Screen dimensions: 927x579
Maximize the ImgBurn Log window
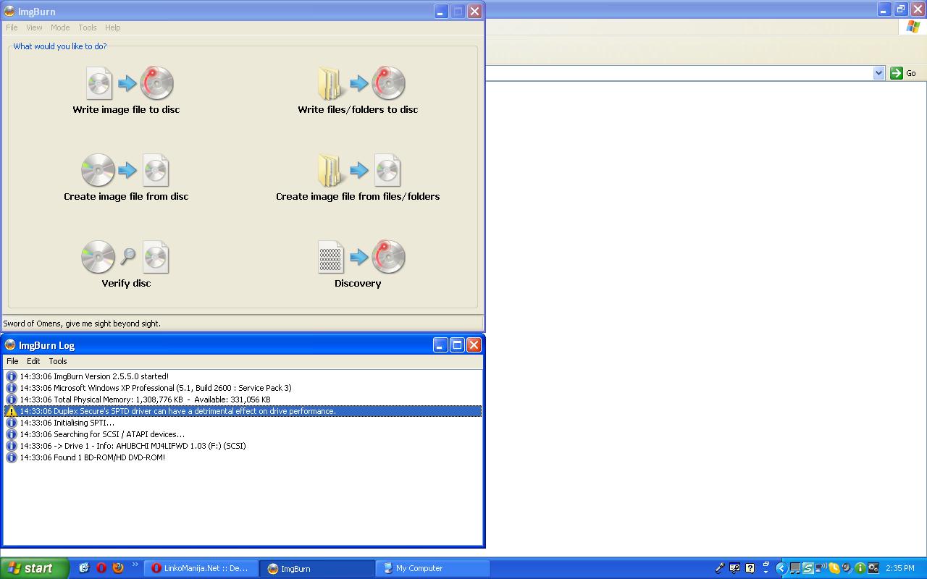(457, 345)
